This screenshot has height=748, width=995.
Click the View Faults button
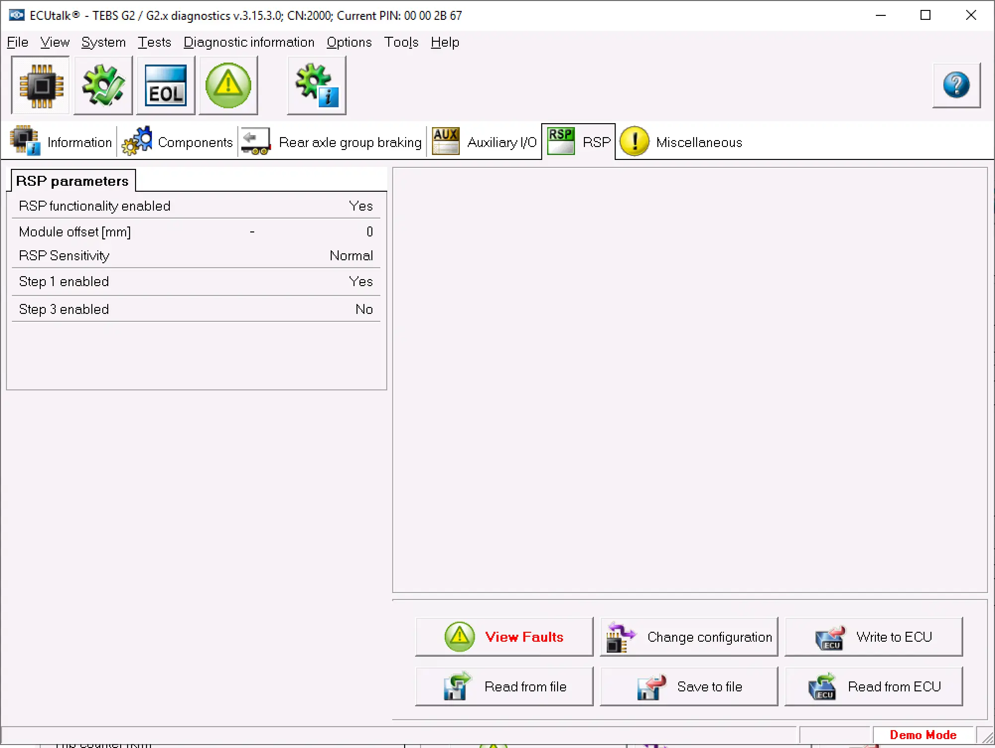tap(504, 637)
